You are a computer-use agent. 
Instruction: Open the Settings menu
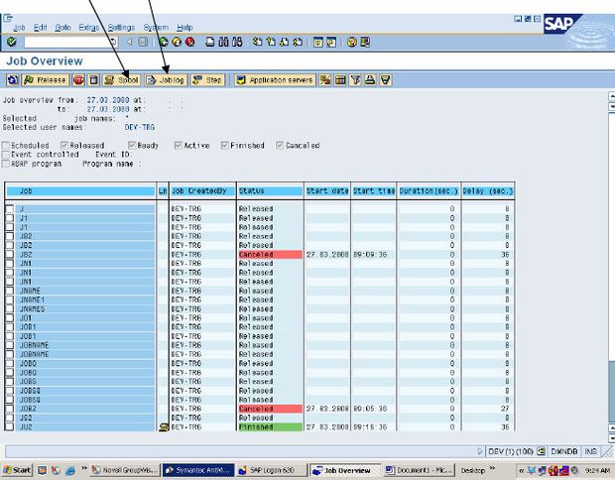121,28
